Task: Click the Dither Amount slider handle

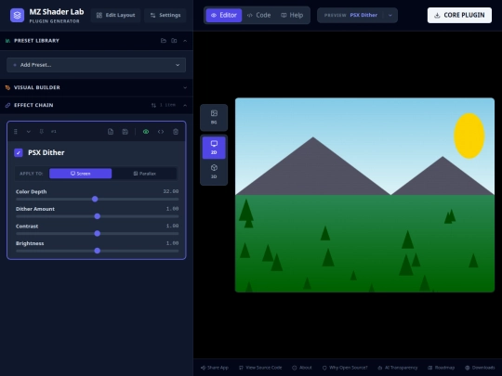Action: point(98,216)
